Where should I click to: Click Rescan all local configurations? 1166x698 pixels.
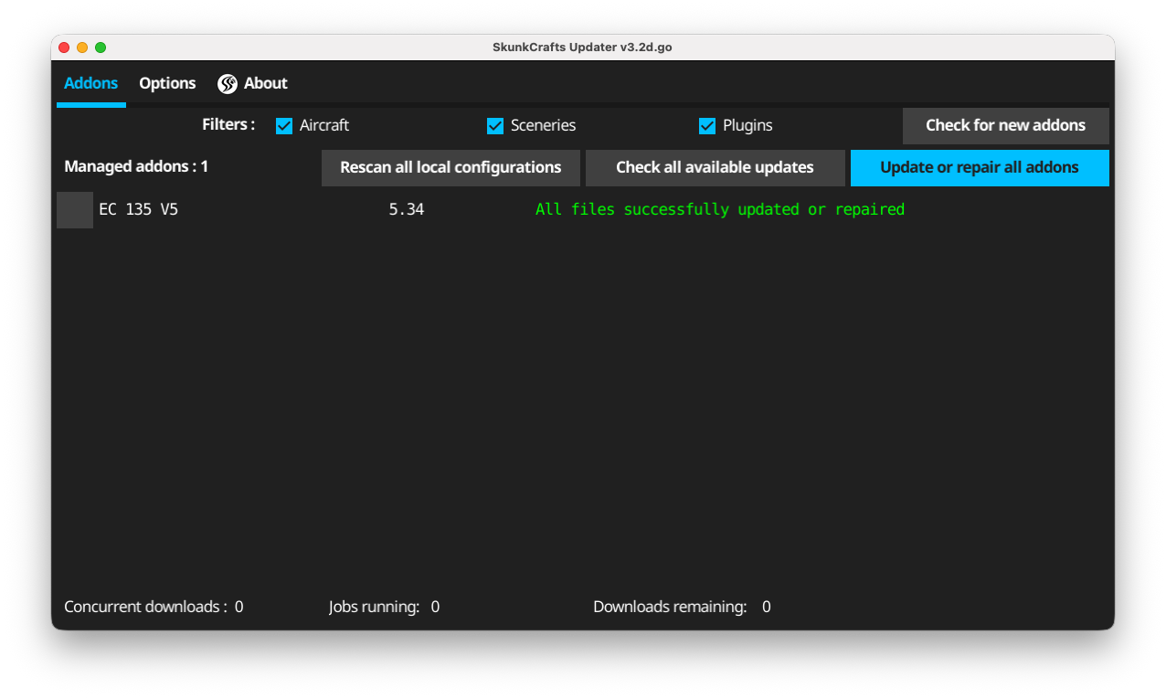[450, 168]
